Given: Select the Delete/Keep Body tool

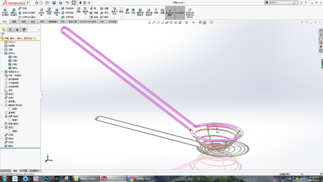Looking at the screenshot, I should coord(140,12).
